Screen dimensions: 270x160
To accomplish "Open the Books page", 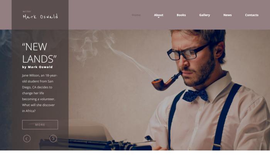I will click(181, 15).
